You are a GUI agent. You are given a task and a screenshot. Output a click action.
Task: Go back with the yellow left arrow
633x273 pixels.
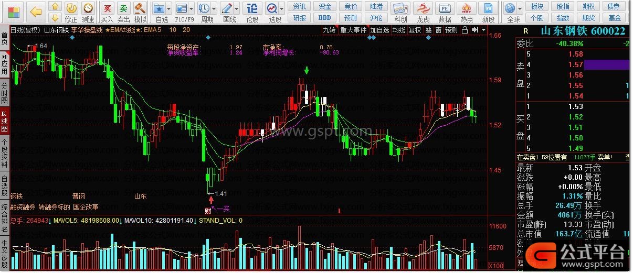(x=36, y=11)
